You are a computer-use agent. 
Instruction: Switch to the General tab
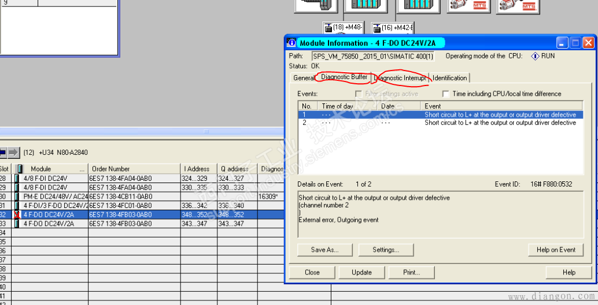pos(303,78)
